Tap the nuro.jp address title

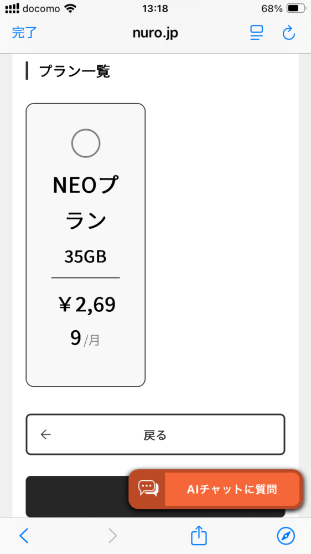coord(155,33)
